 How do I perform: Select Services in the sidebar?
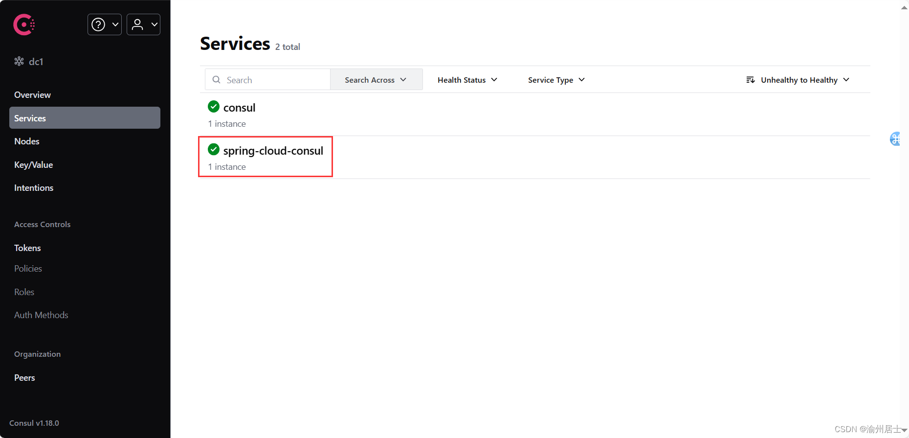pyautogui.click(x=85, y=118)
